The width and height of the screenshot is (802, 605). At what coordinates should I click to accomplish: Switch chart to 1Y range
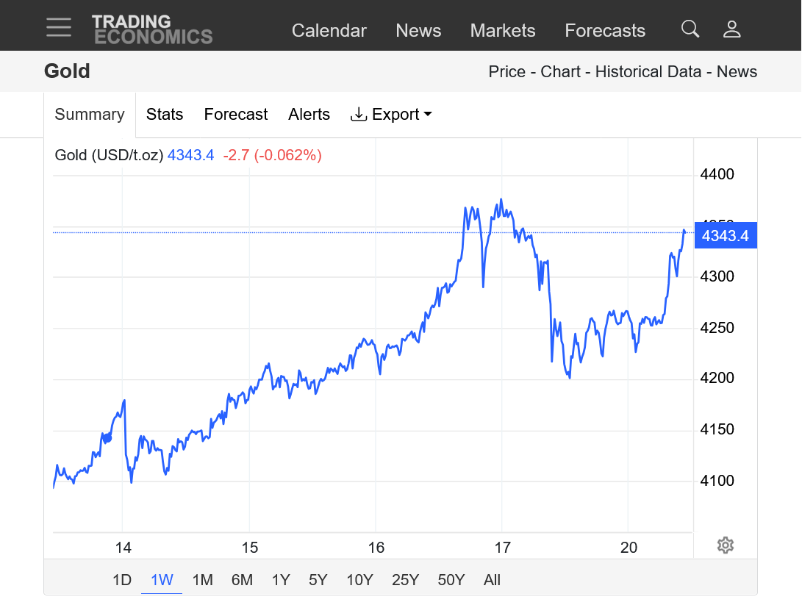(280, 580)
